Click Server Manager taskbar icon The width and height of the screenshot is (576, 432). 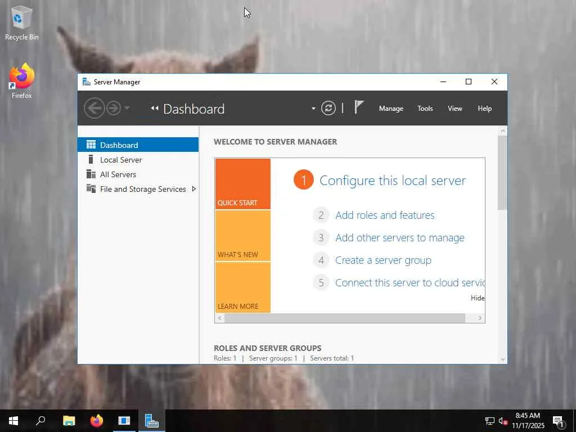[151, 421]
